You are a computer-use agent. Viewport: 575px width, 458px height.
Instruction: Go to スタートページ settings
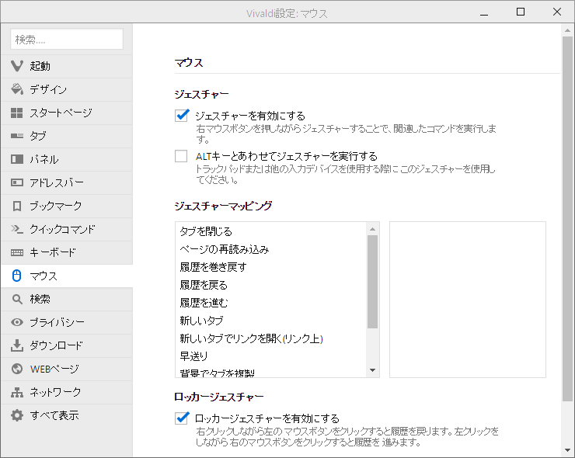pos(67,113)
